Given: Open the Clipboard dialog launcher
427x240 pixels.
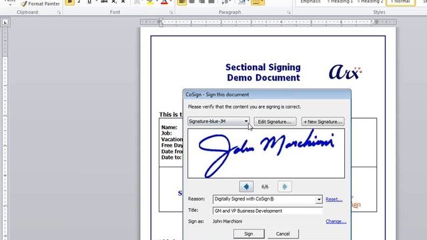Looking at the screenshot, I should tap(59, 12).
